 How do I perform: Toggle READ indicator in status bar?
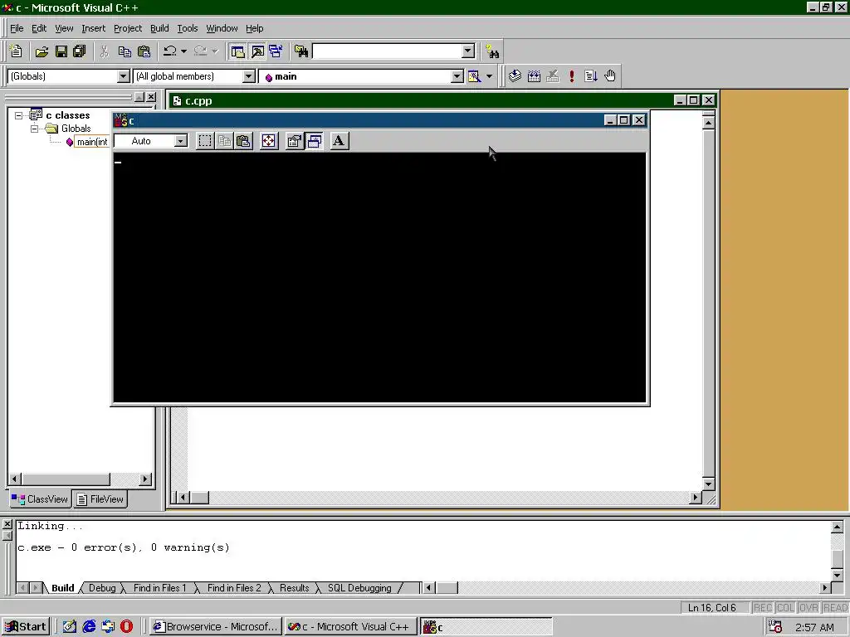(835, 608)
